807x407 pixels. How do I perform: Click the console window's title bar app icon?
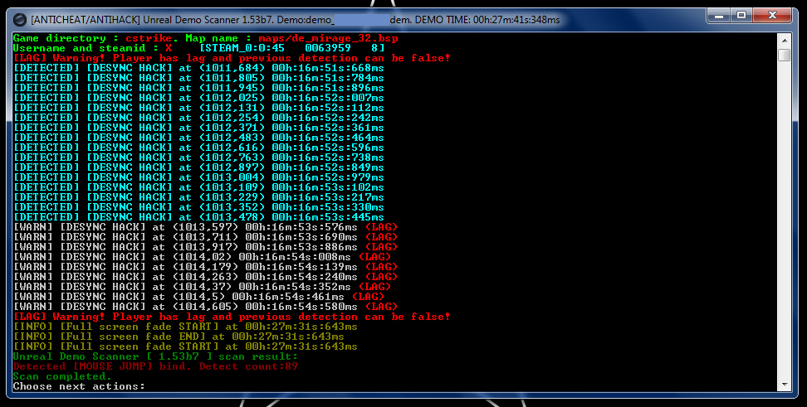20,20
